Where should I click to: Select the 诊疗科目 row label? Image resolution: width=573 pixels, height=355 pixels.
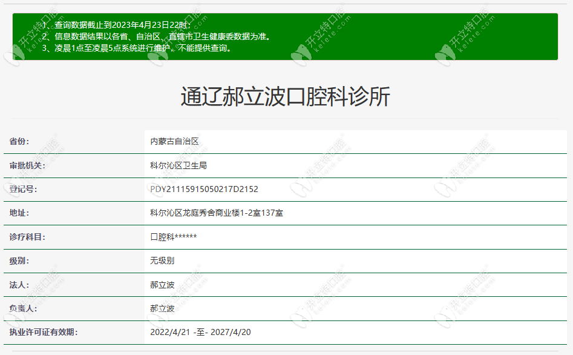[27, 237]
